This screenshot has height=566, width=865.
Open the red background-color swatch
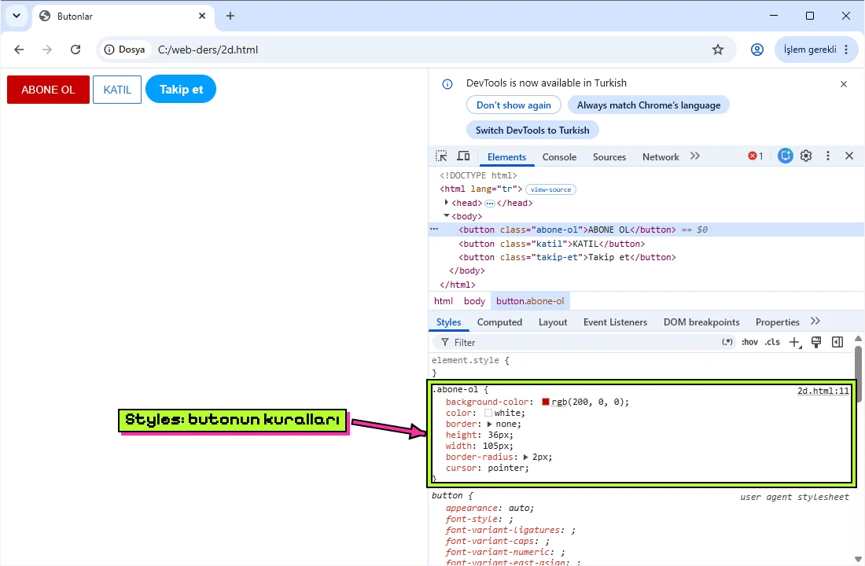click(x=546, y=402)
